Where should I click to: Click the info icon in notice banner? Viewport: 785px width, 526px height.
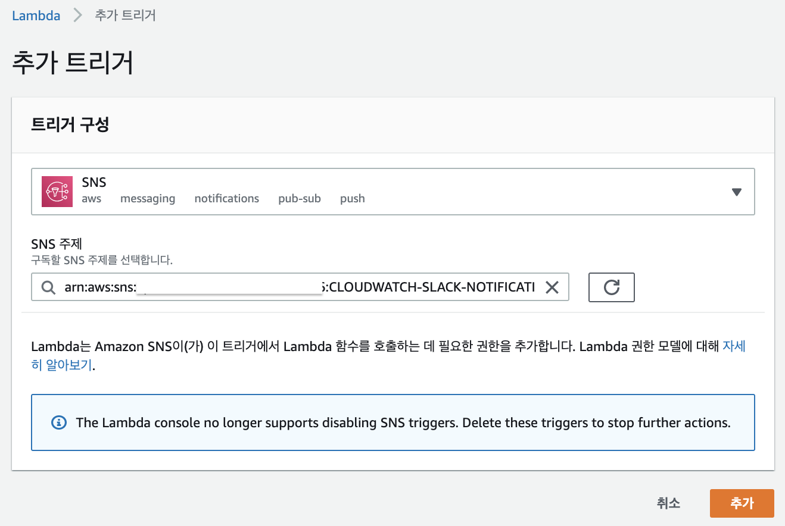point(58,423)
